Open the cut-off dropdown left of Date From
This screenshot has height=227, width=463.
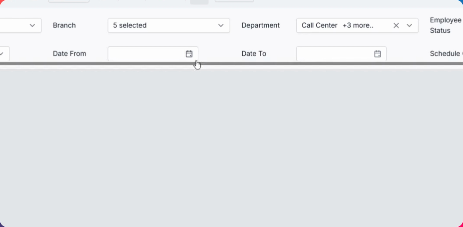click(3, 54)
